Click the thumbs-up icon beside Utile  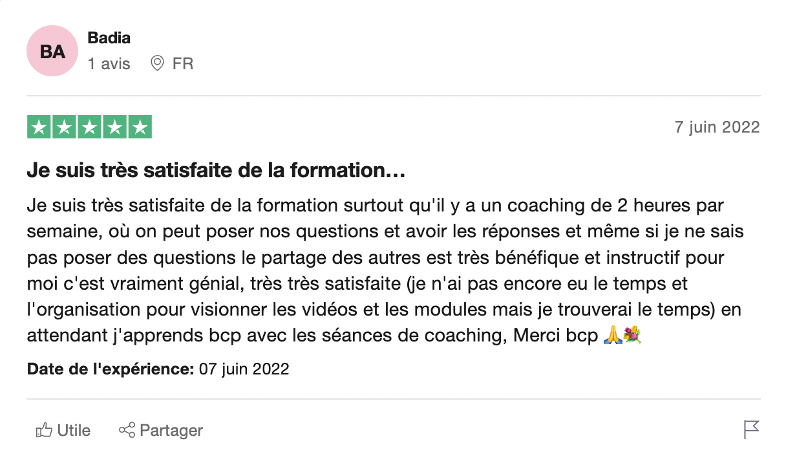click(44, 430)
